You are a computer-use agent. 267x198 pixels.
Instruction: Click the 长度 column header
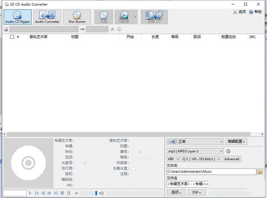155,37
